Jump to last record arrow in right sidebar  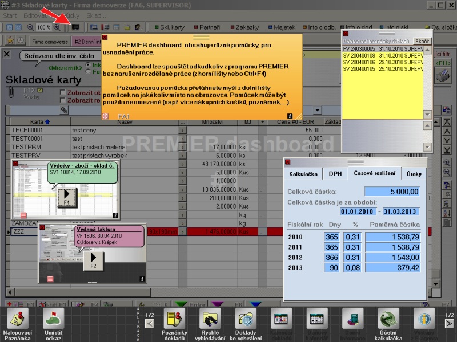(x=447, y=150)
